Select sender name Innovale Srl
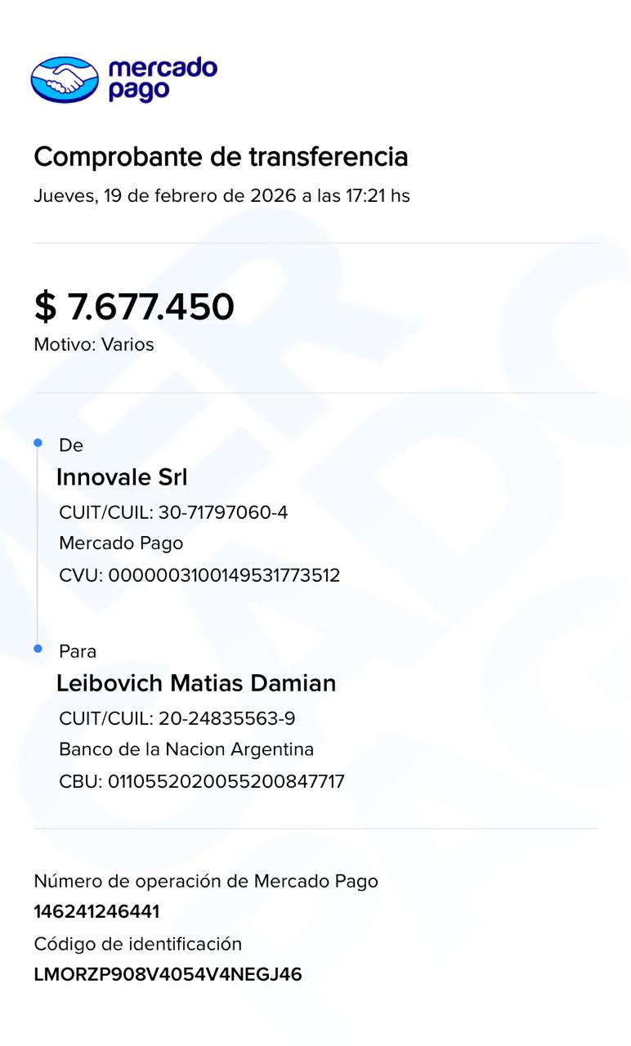Viewport: 631px width, 1046px height. [x=122, y=477]
